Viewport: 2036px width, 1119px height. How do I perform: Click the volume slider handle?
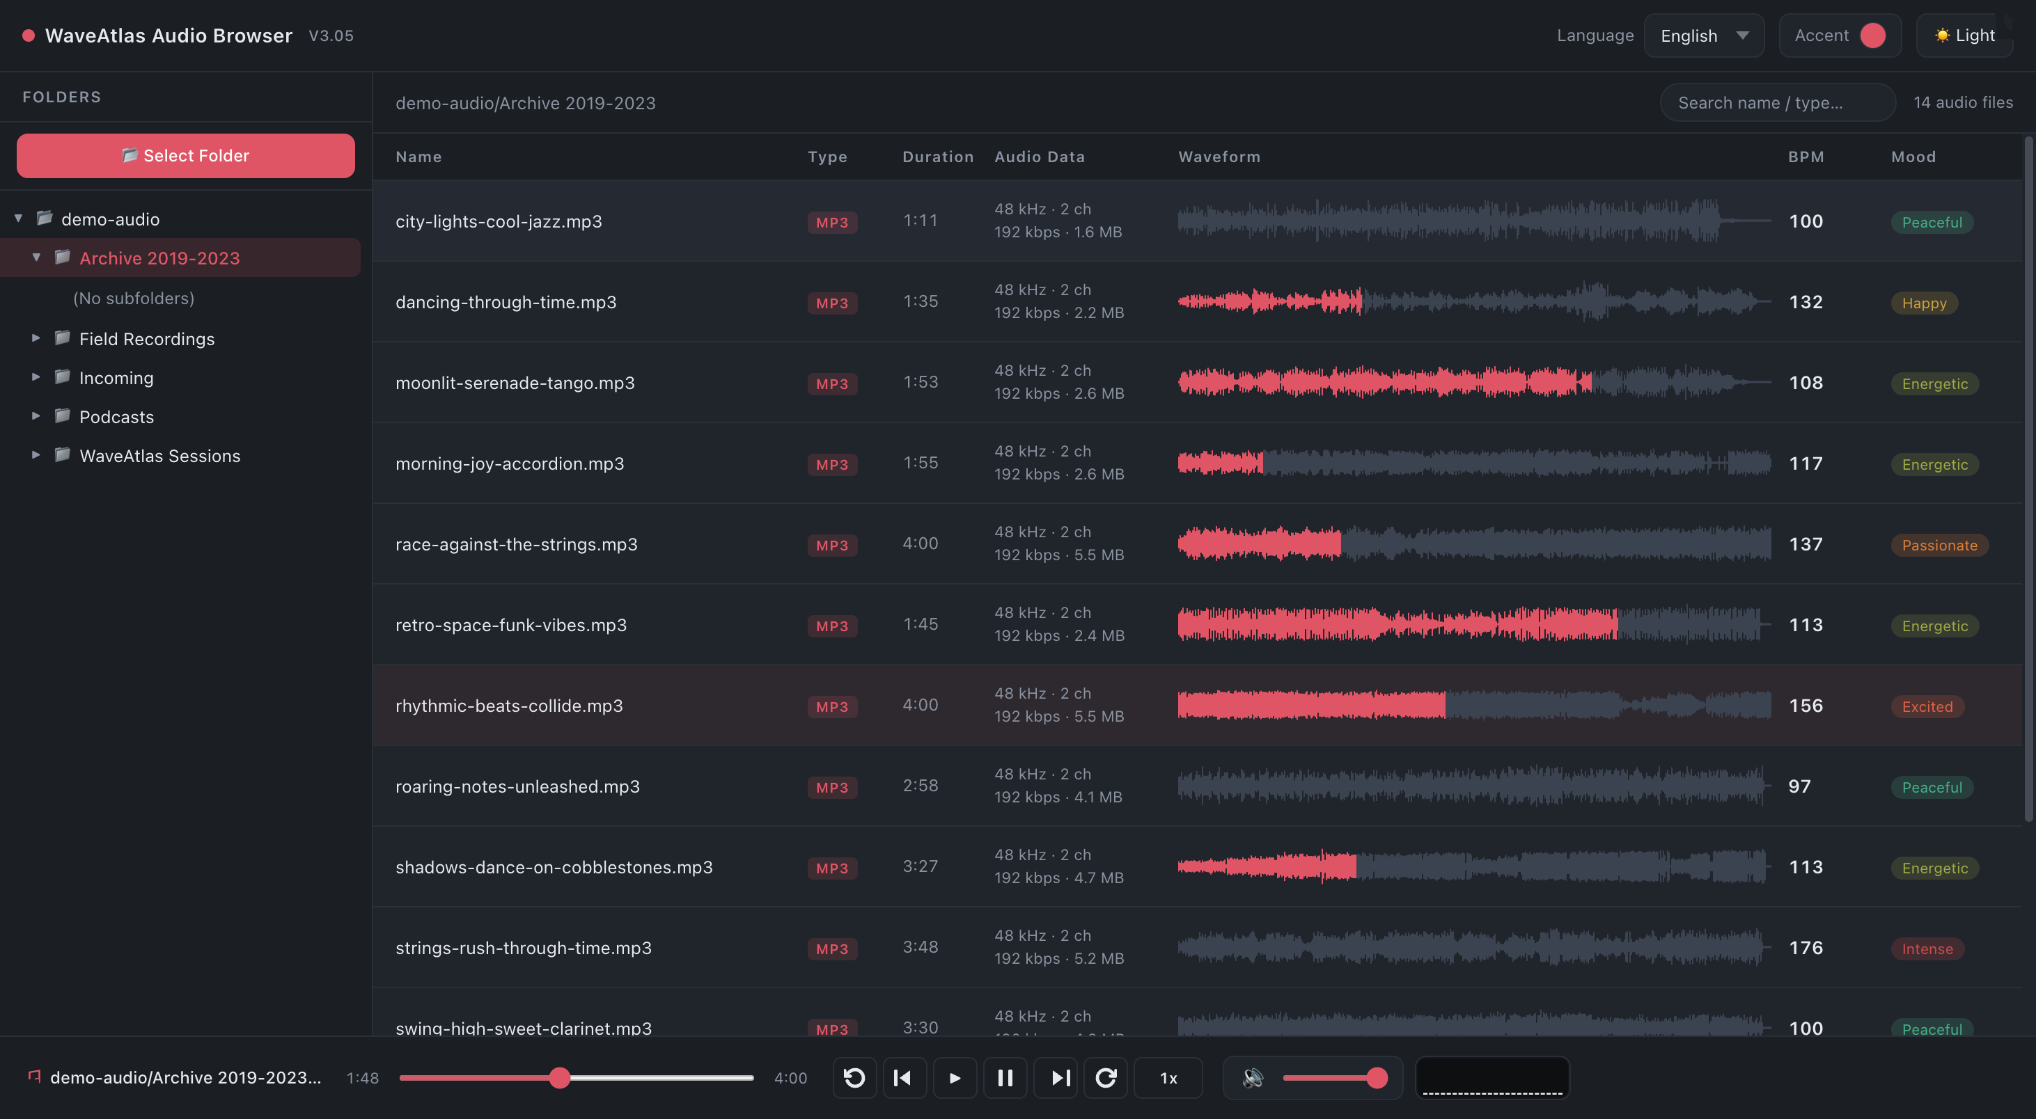tap(1377, 1078)
